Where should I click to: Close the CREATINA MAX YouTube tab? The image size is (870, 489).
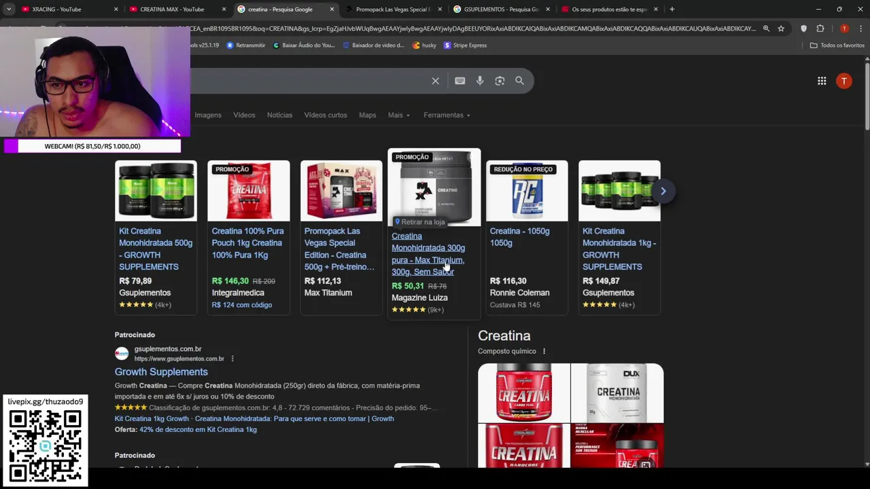tap(224, 9)
